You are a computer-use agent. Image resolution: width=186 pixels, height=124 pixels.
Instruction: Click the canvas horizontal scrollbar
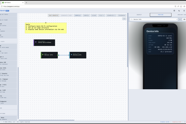46,120
